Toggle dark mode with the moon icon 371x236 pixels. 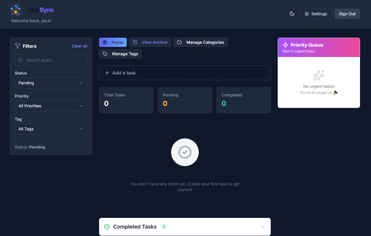pos(292,14)
